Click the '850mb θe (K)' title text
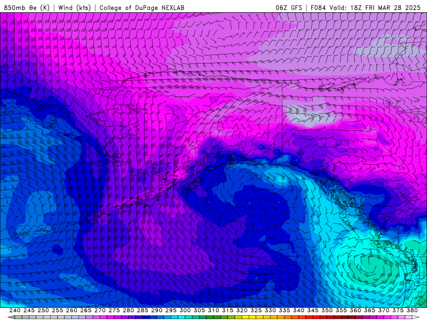 tap(27, 7)
